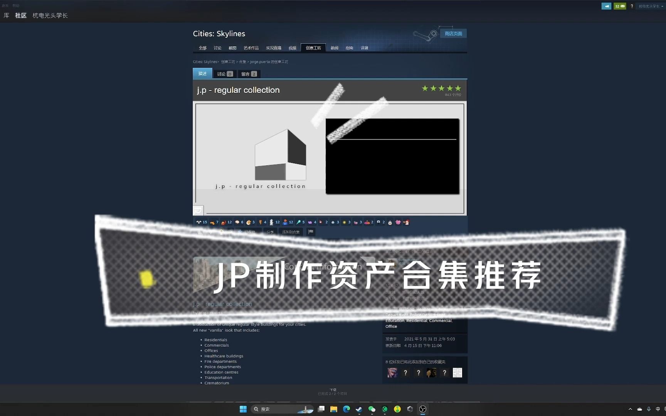Viewport: 666px width, 416px height.
Task: Open the dark portrait friend avatar
Action: coord(431,372)
